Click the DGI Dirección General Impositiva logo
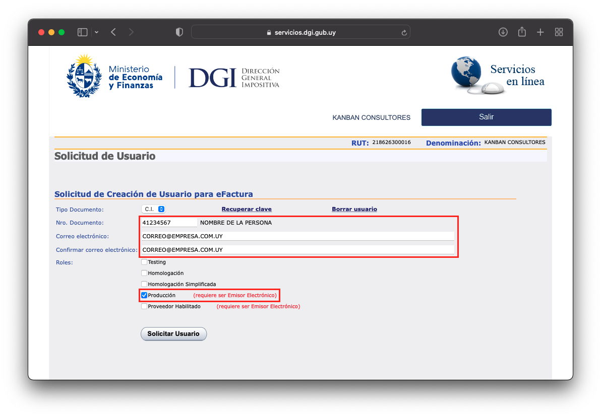 click(233, 77)
